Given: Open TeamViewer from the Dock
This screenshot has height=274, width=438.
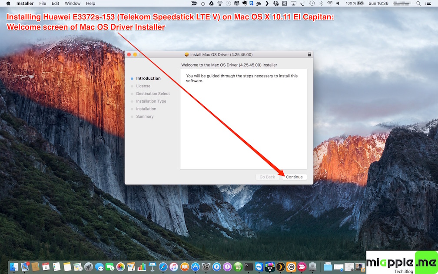Looking at the screenshot, I should 259,267.
